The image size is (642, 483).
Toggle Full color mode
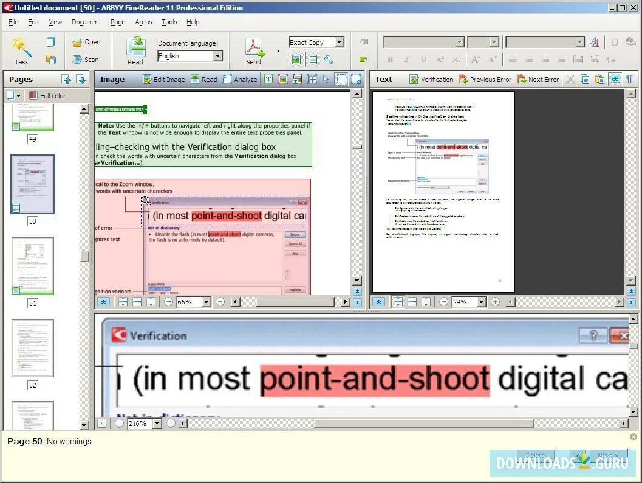(47, 96)
